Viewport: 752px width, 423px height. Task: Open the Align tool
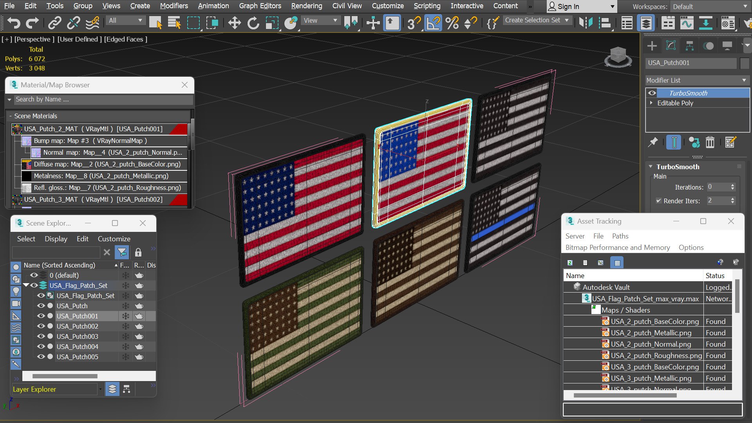click(605, 23)
